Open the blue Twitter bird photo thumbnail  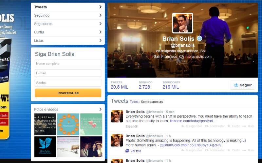(45, 147)
